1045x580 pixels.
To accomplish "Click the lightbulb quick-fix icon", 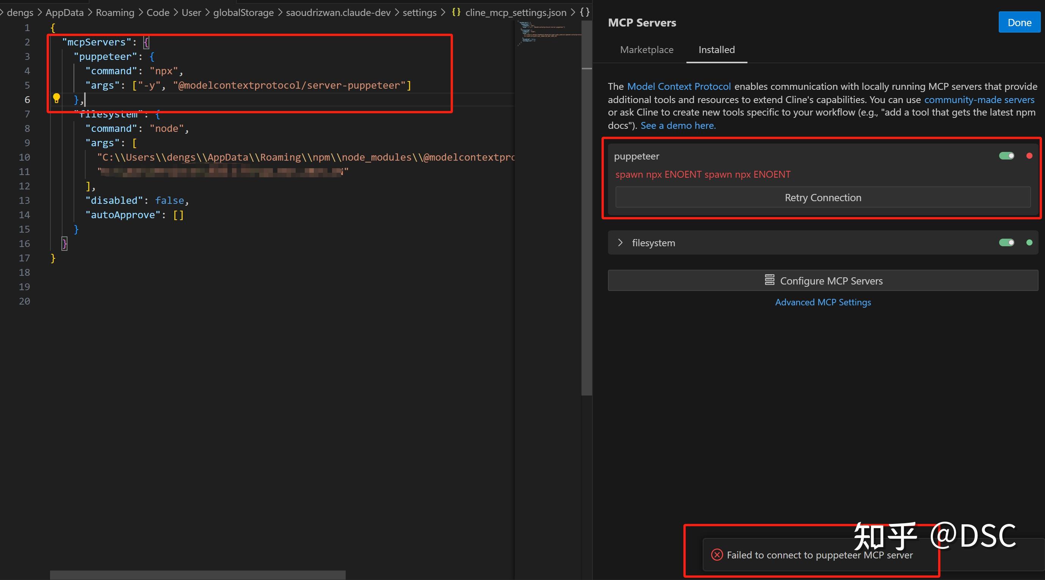I will coord(56,98).
